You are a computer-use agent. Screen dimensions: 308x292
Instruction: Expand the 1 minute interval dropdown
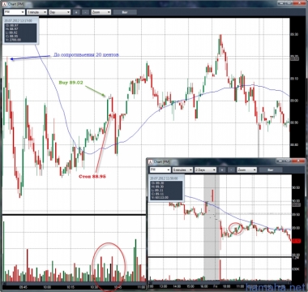point(36,12)
